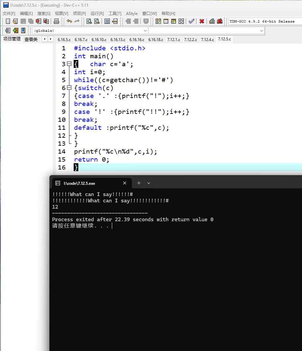
Task: Click the Insert icon on the second toolbar
Action: [x=8, y=30]
